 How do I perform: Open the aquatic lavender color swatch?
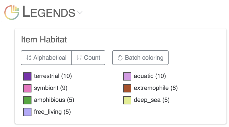coord(127,76)
